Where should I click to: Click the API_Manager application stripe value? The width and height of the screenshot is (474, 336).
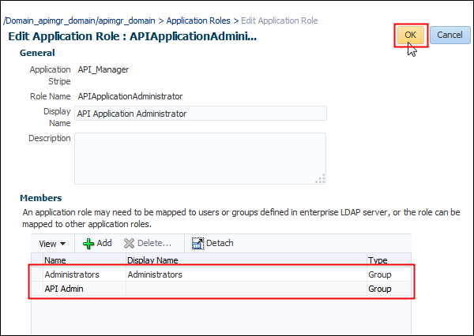(x=103, y=69)
